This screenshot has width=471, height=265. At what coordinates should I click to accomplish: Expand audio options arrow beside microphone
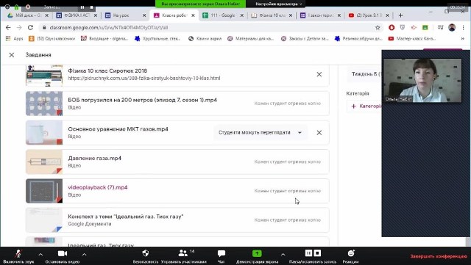pos(40,254)
